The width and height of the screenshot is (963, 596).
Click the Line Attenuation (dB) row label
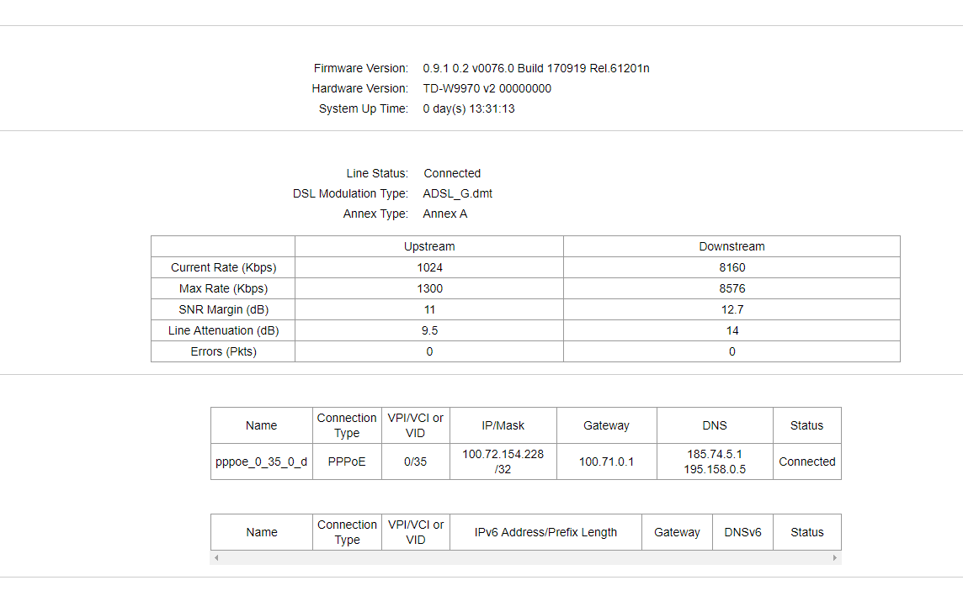coord(223,330)
